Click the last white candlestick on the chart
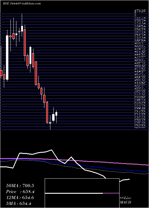The image size is (149, 208). coord(56,114)
